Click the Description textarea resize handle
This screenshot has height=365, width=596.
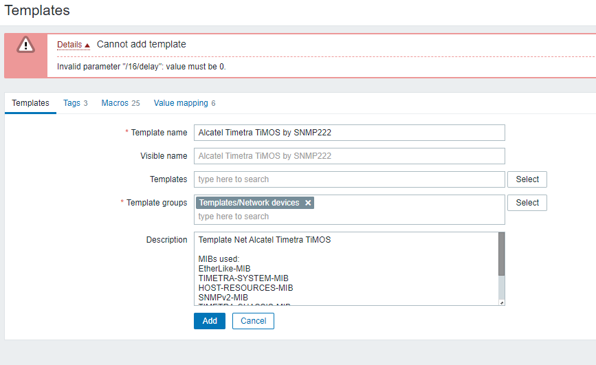502,302
